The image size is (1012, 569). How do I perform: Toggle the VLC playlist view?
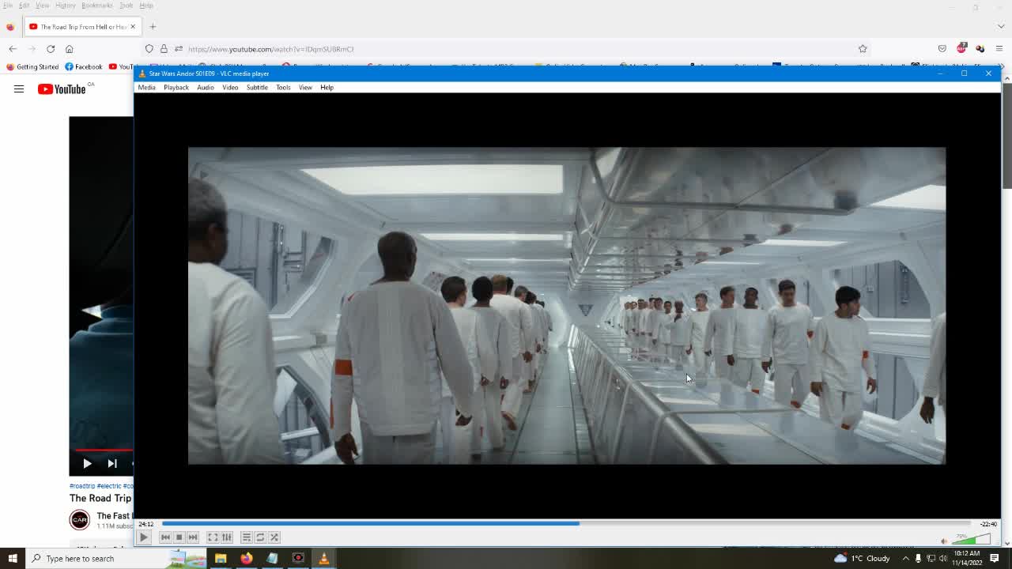click(246, 537)
